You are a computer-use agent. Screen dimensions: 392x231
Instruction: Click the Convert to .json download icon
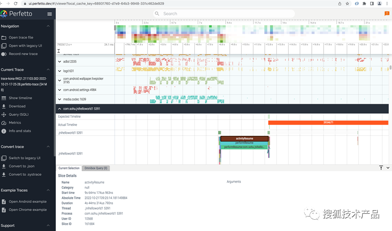click(x=4, y=166)
